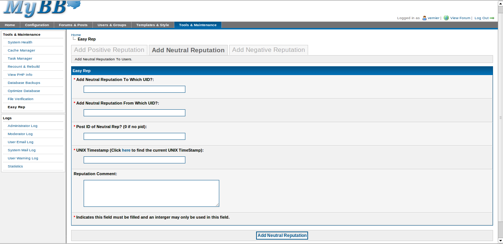Click the vertical scrollbar on the right edge
The image size is (503, 244).
click(500, 118)
